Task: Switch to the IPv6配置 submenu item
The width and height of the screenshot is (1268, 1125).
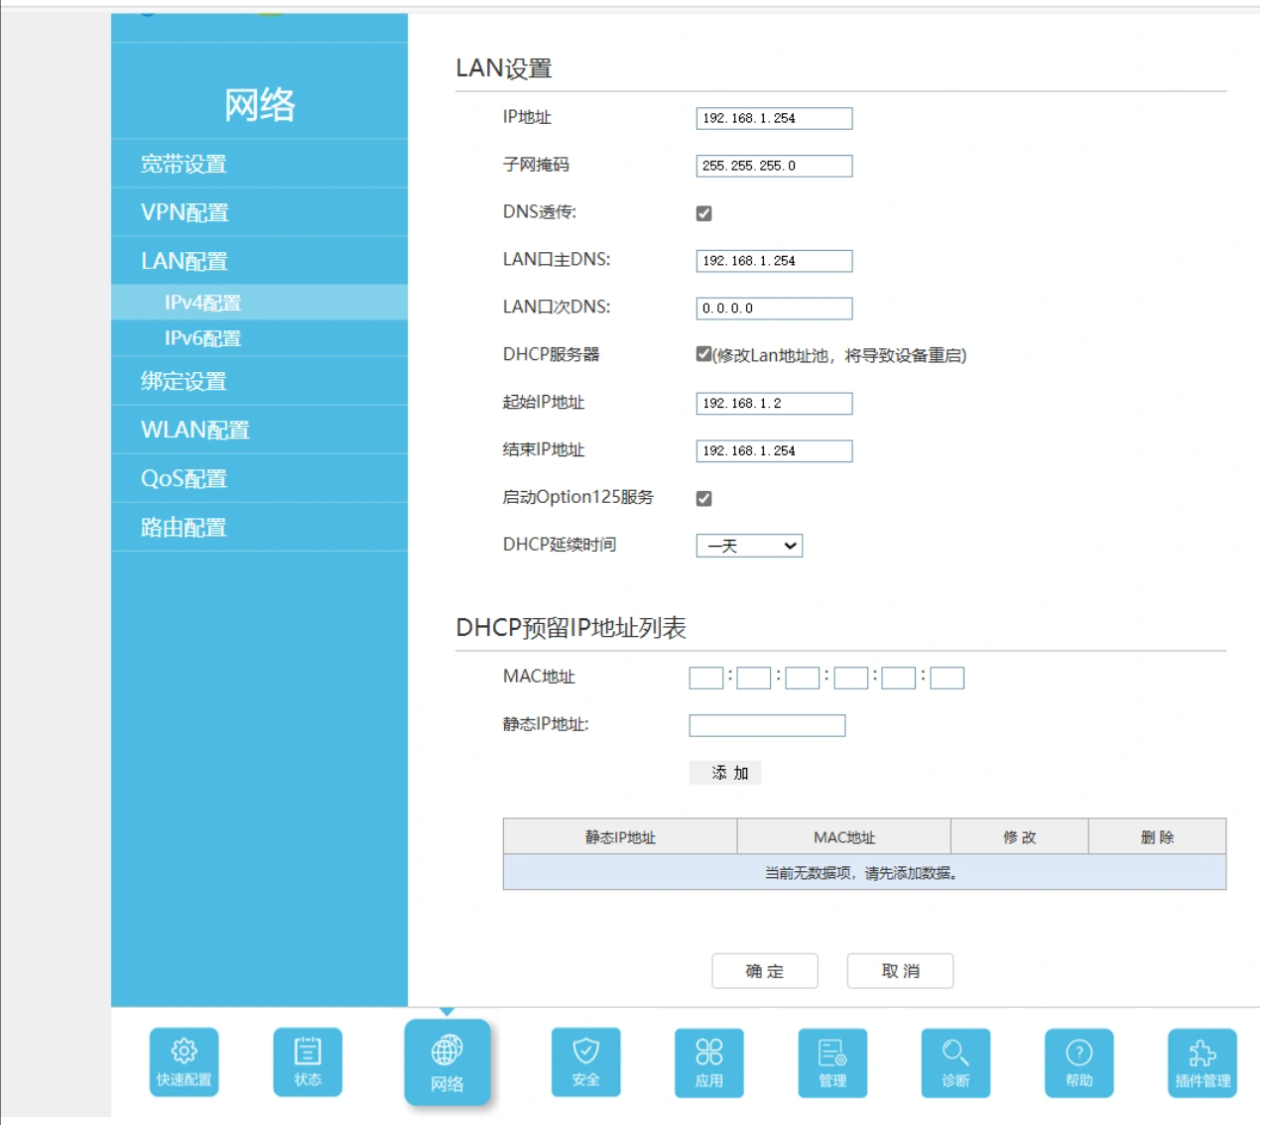Action: pyautogui.click(x=202, y=338)
